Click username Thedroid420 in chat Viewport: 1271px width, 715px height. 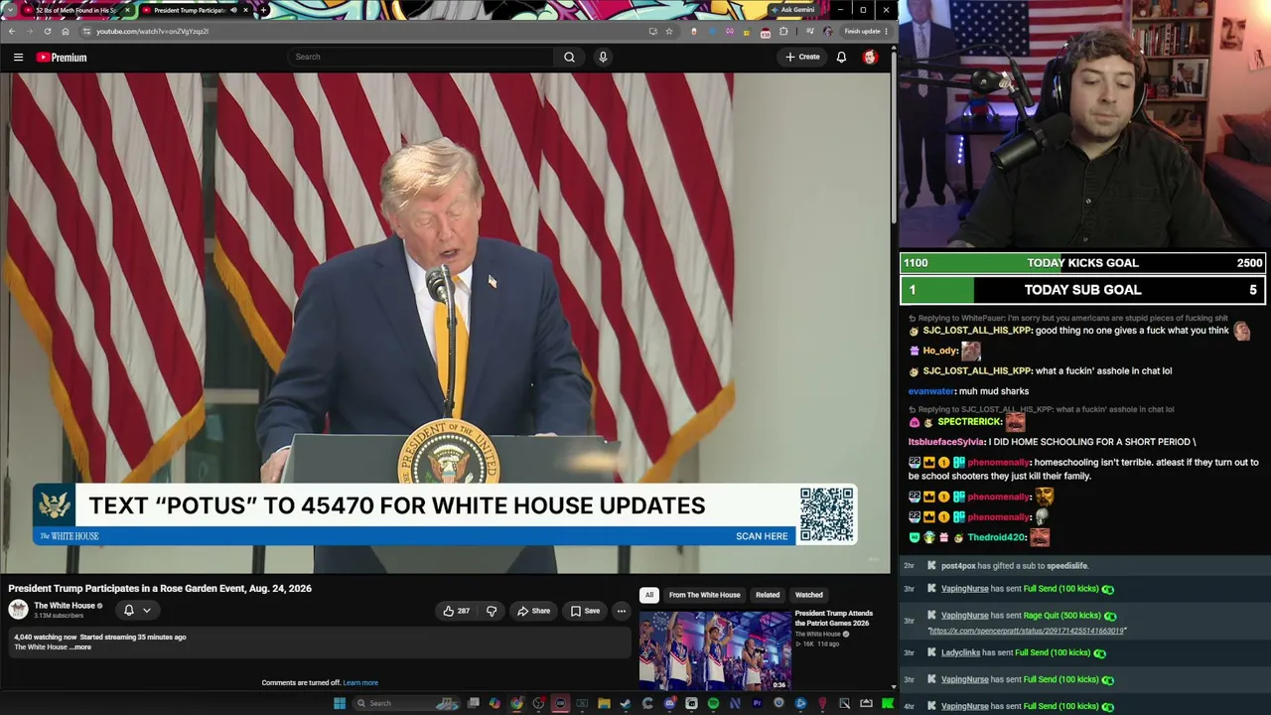pos(997,537)
